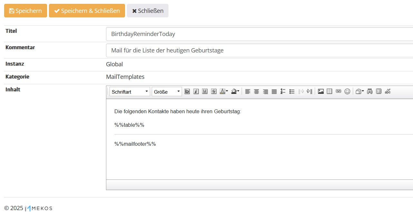Select the Titel input field
The width and height of the screenshot is (413, 212).
coord(226,33)
